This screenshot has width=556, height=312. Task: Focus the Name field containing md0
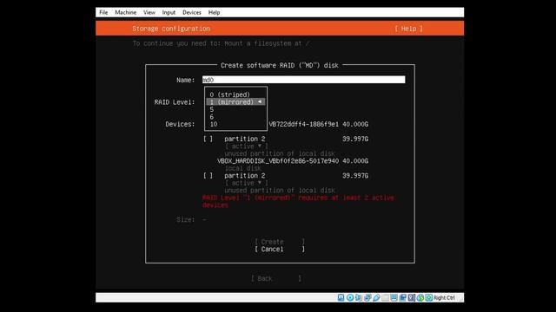tap(303, 80)
